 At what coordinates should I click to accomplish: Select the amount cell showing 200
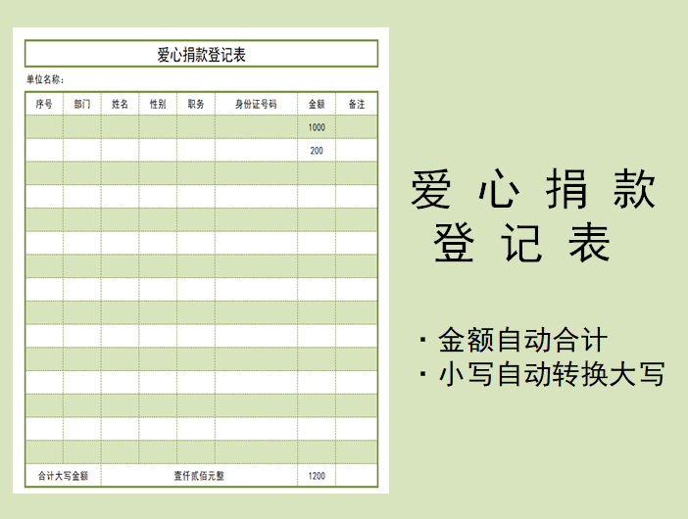click(317, 151)
